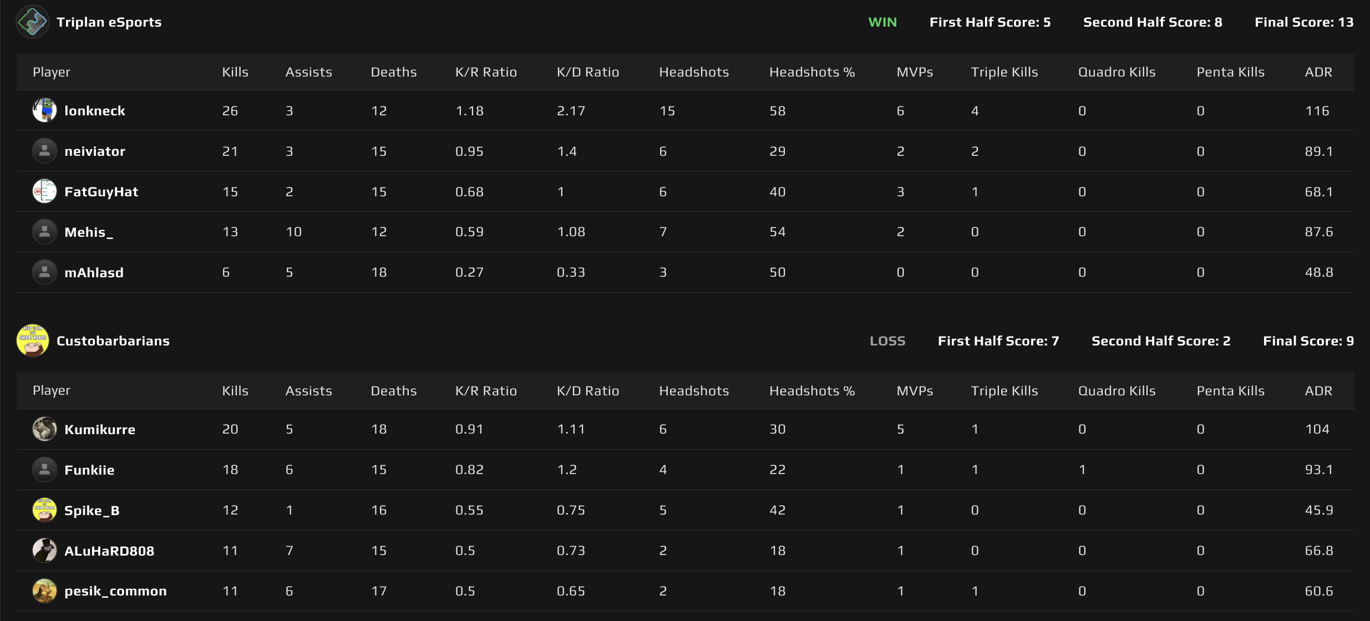Select the Funkiie player name
1370x621 pixels.
click(x=89, y=469)
